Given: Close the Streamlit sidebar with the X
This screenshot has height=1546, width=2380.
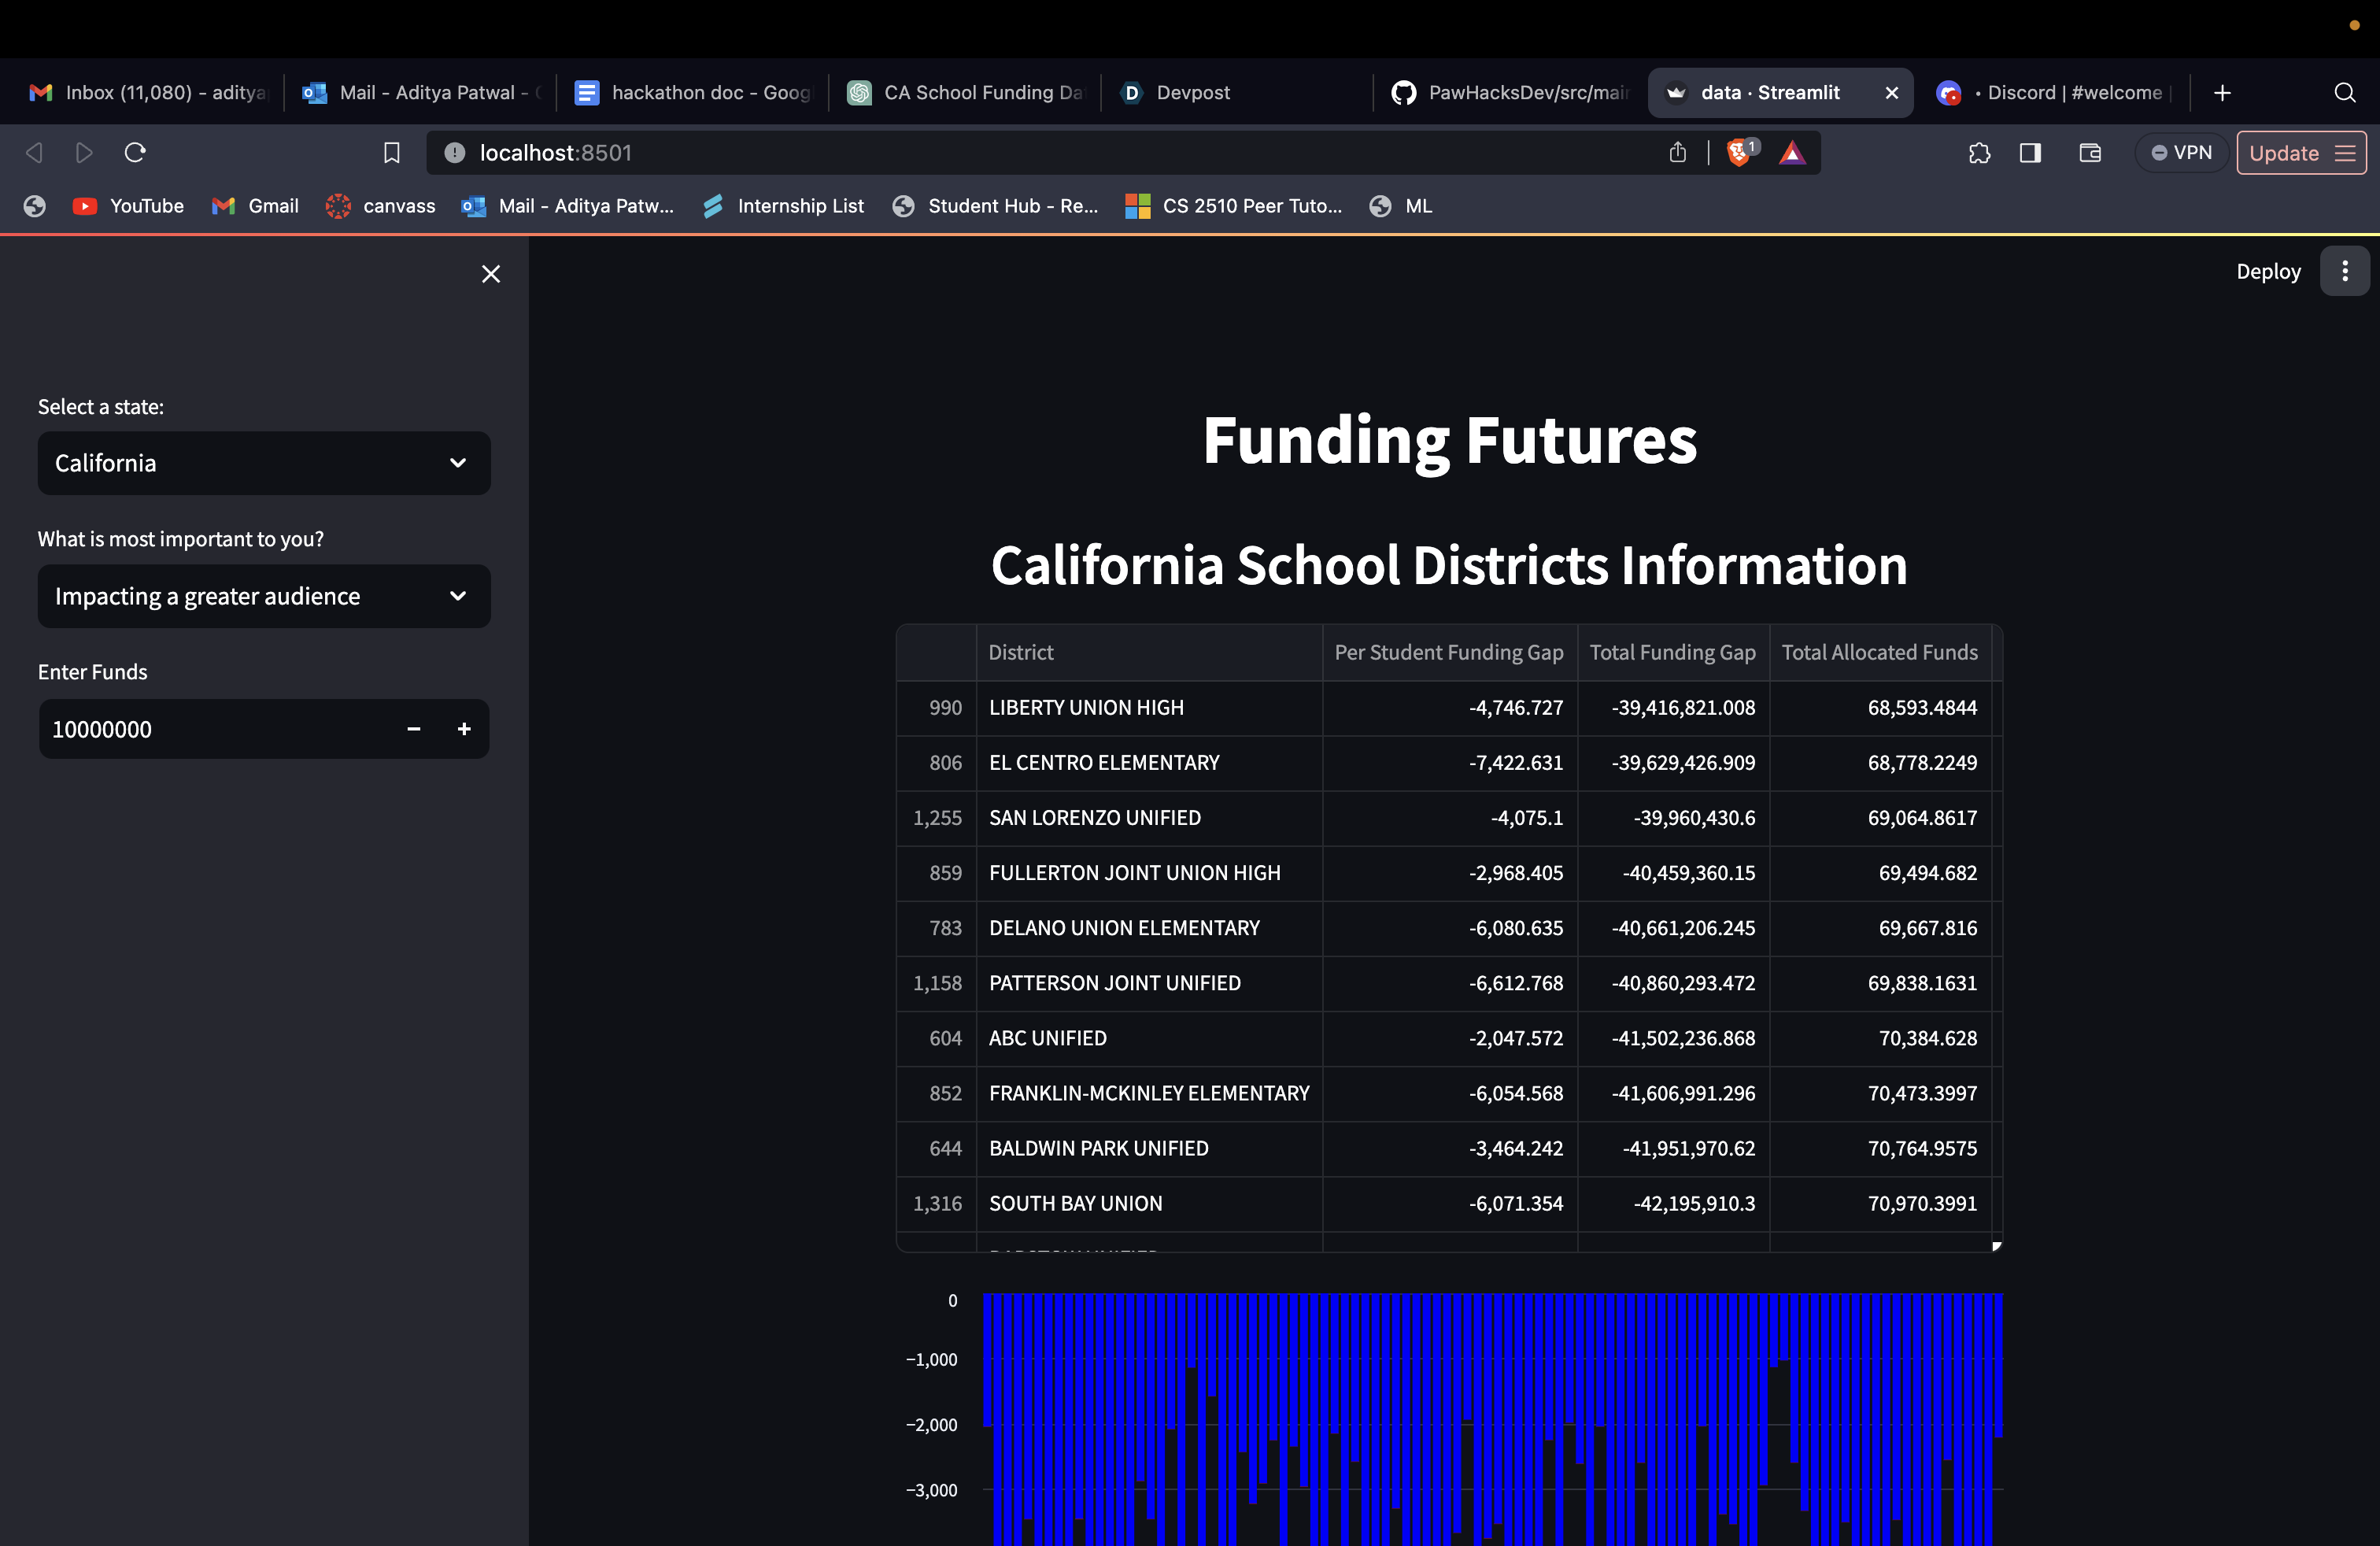Looking at the screenshot, I should point(490,273).
